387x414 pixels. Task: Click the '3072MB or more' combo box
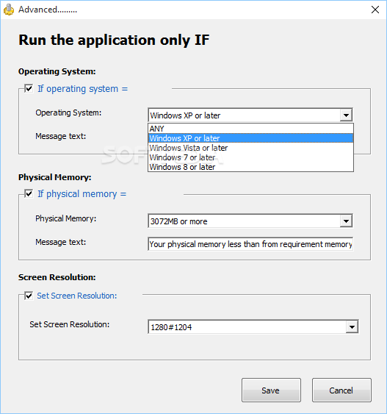(x=250, y=221)
